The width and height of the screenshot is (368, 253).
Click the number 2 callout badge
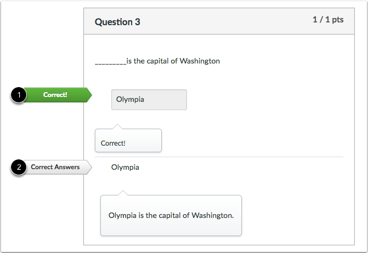pos(19,167)
